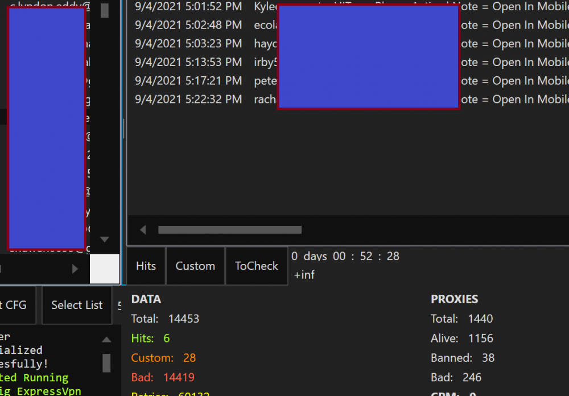Highlight the row from 5:17:21 PM
This screenshot has width=569, height=396.
click(x=188, y=81)
